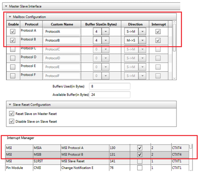Toggle Reset Slave on Master Reset
The image size is (204, 175).
click(x=12, y=114)
